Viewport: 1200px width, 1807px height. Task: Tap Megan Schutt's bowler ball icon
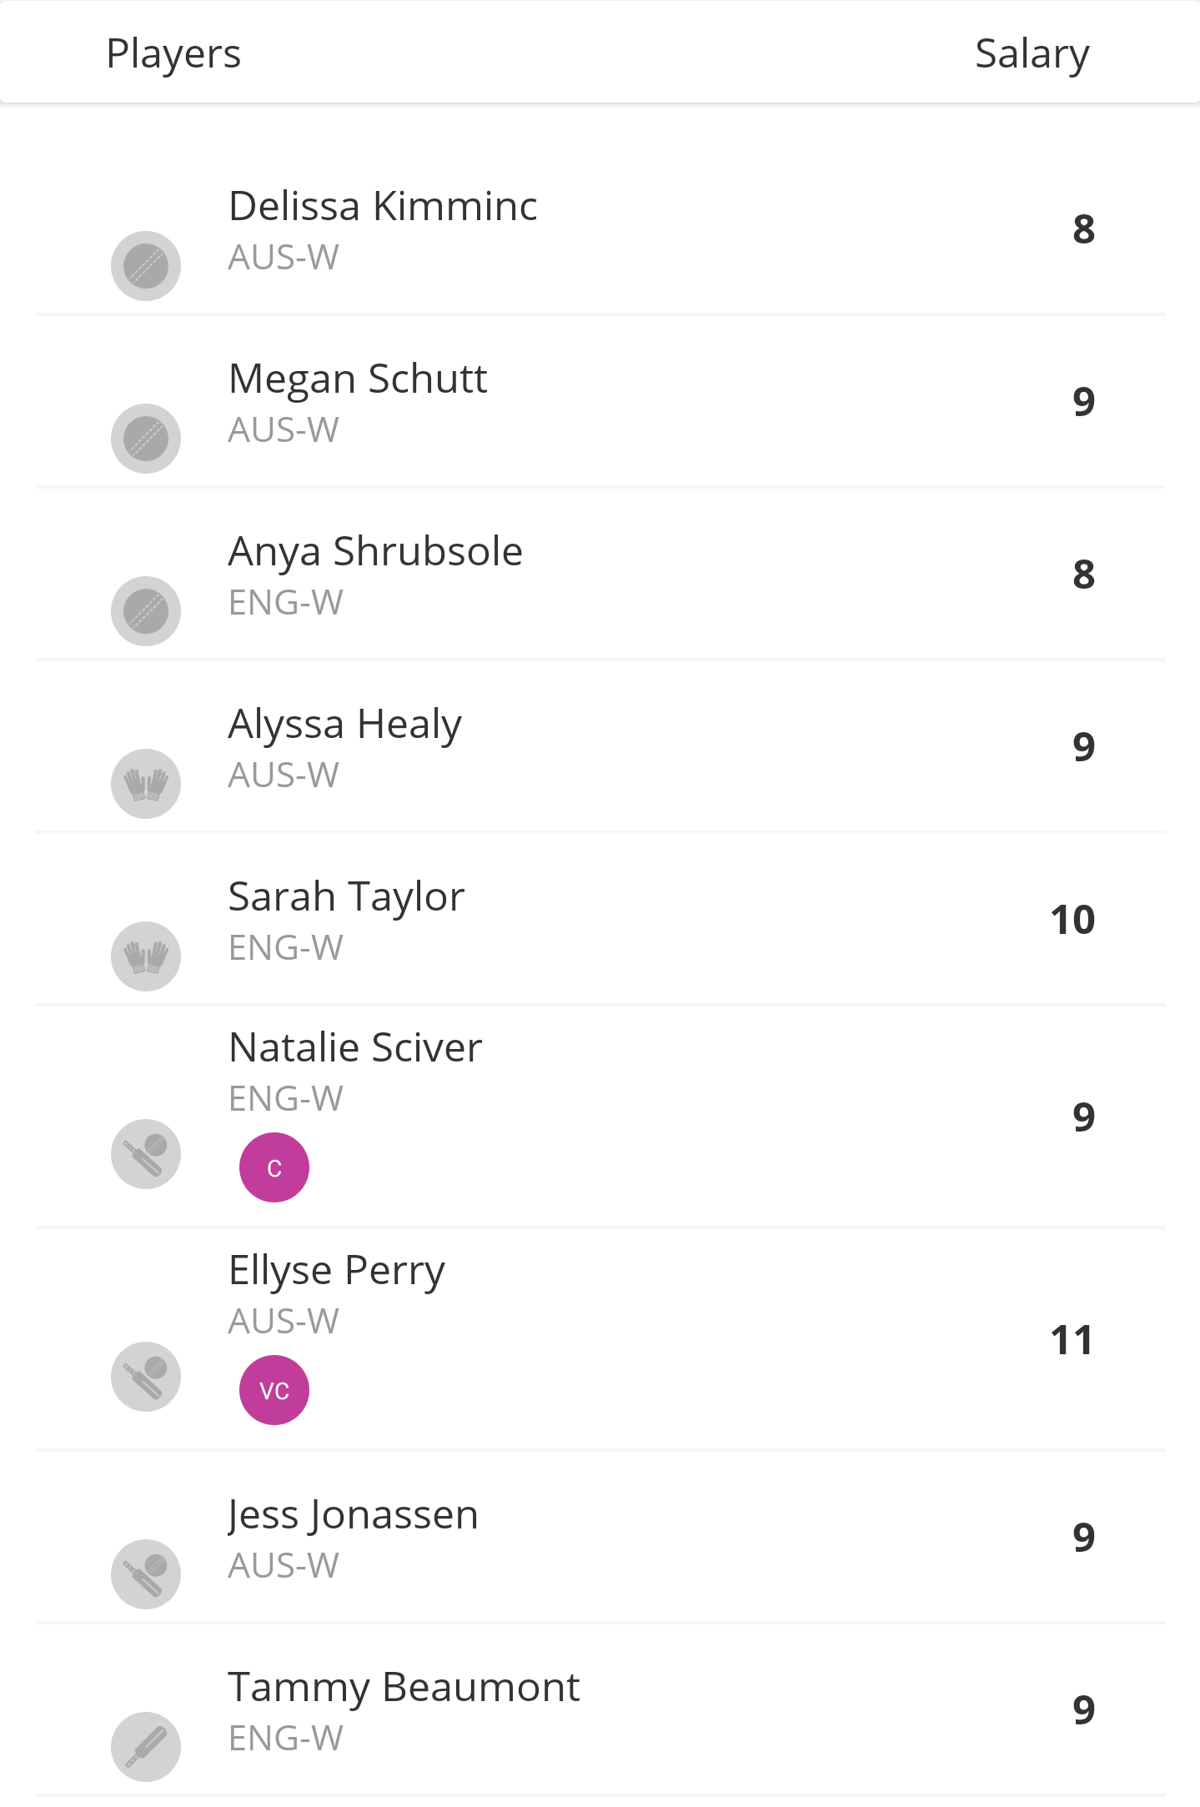point(146,439)
